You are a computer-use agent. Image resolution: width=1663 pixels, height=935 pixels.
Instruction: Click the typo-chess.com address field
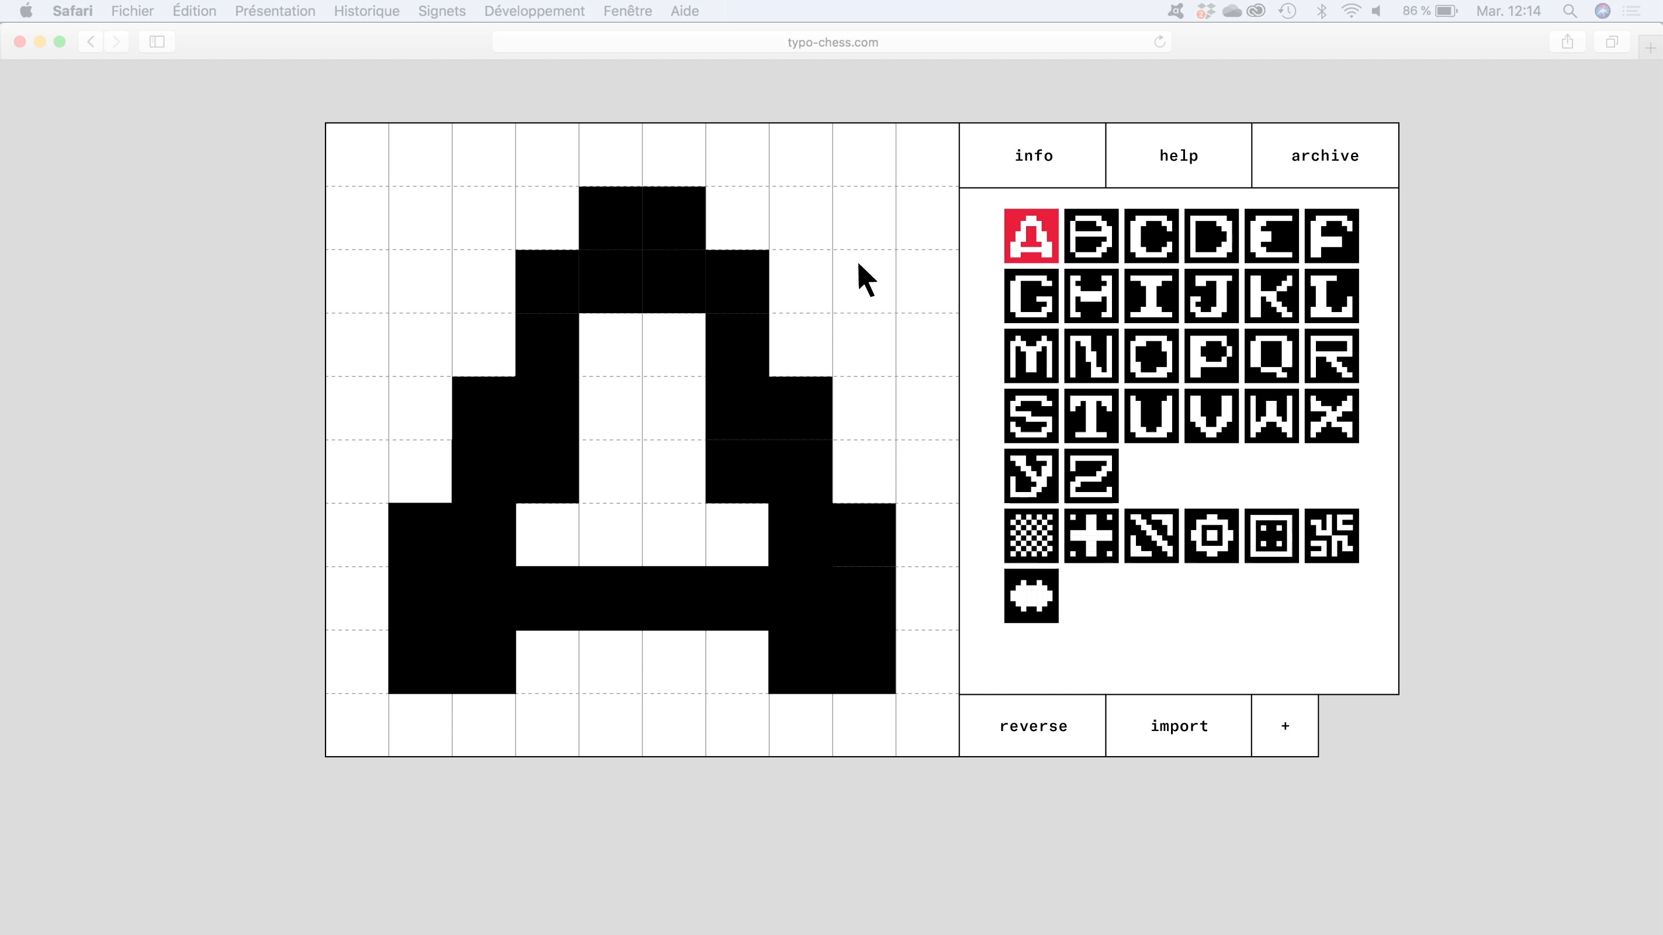coord(831,42)
